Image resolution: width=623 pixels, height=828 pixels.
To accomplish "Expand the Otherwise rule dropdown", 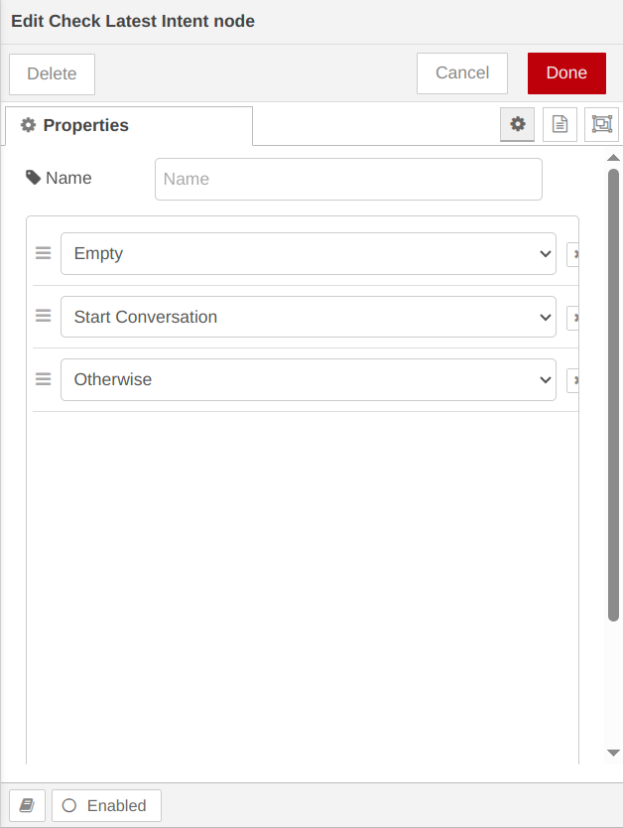I will (308, 379).
